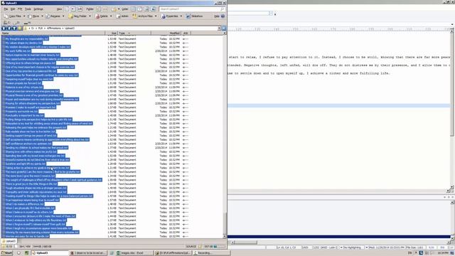Sort by the Attr column header
This screenshot has height=256, width=455.
pyautogui.click(x=186, y=33)
